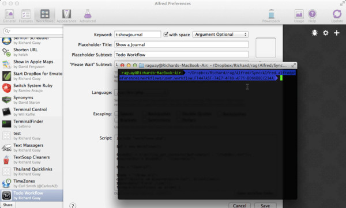Click the Share button
Screen dimensions: 346x208
pos(7,205)
